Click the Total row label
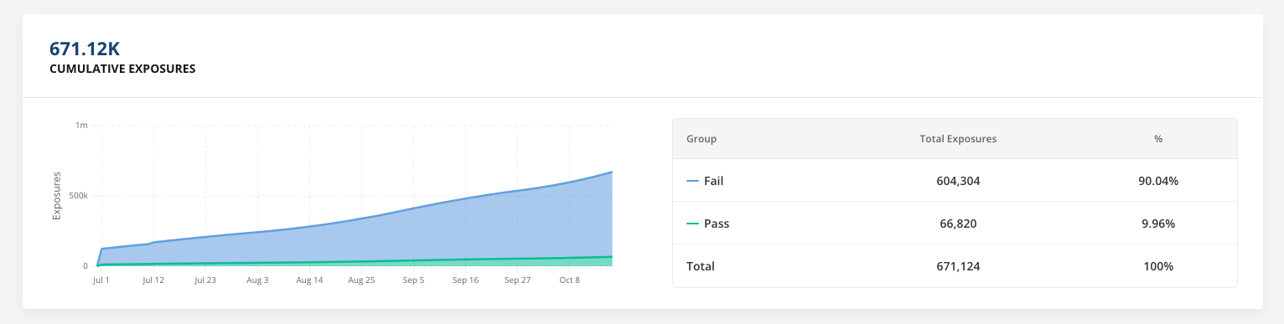Screen dimensions: 1284x324 click(x=701, y=266)
